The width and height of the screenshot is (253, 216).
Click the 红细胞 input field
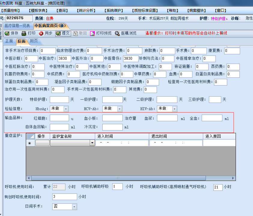[59, 118]
